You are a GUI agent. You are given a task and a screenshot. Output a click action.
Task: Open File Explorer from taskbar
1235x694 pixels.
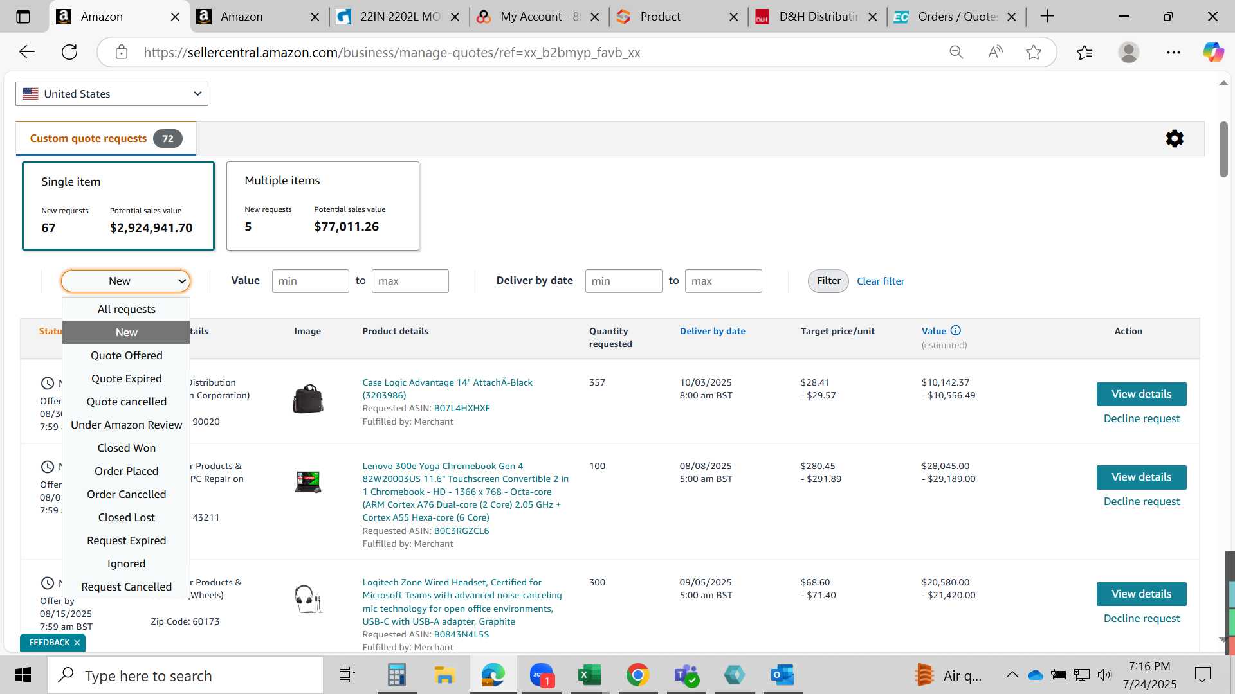click(444, 675)
